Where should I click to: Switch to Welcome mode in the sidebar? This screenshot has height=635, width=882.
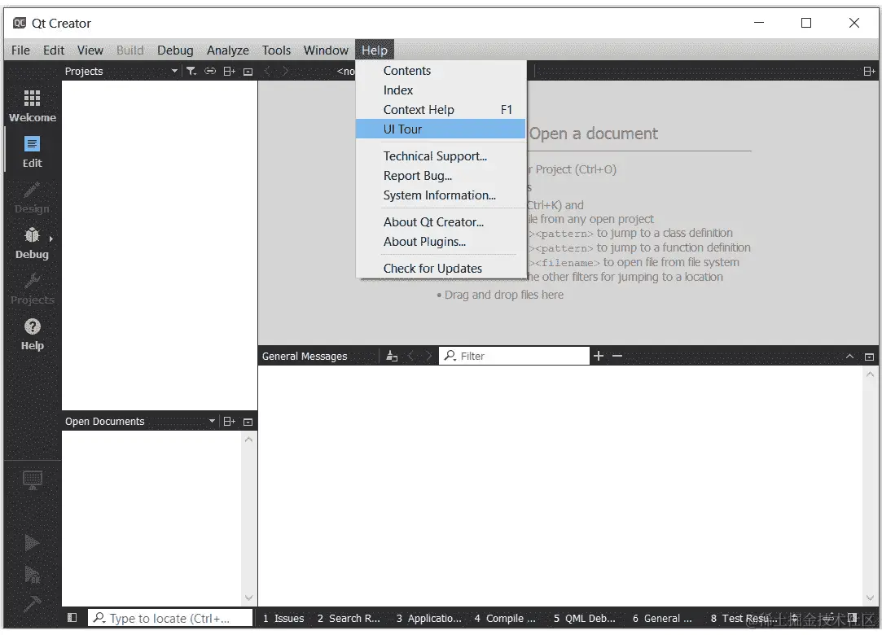point(32,106)
